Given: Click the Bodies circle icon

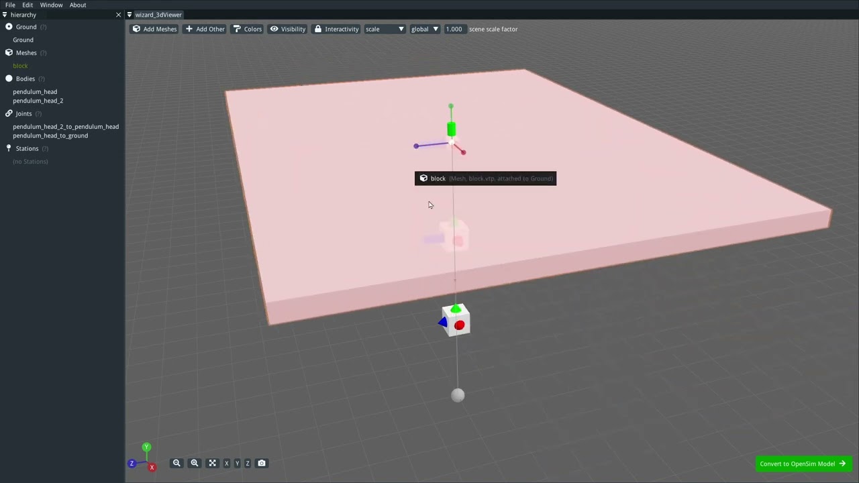Looking at the screenshot, I should click(9, 78).
